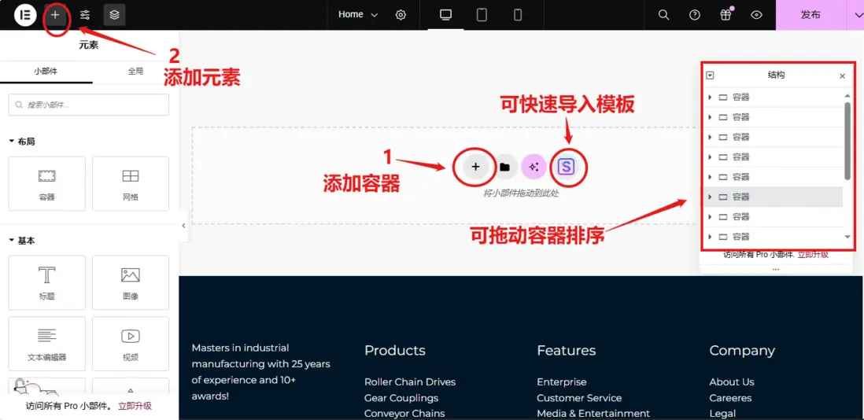
Task: Click 立即升级 link in left panel
Action: pyautogui.click(x=135, y=407)
